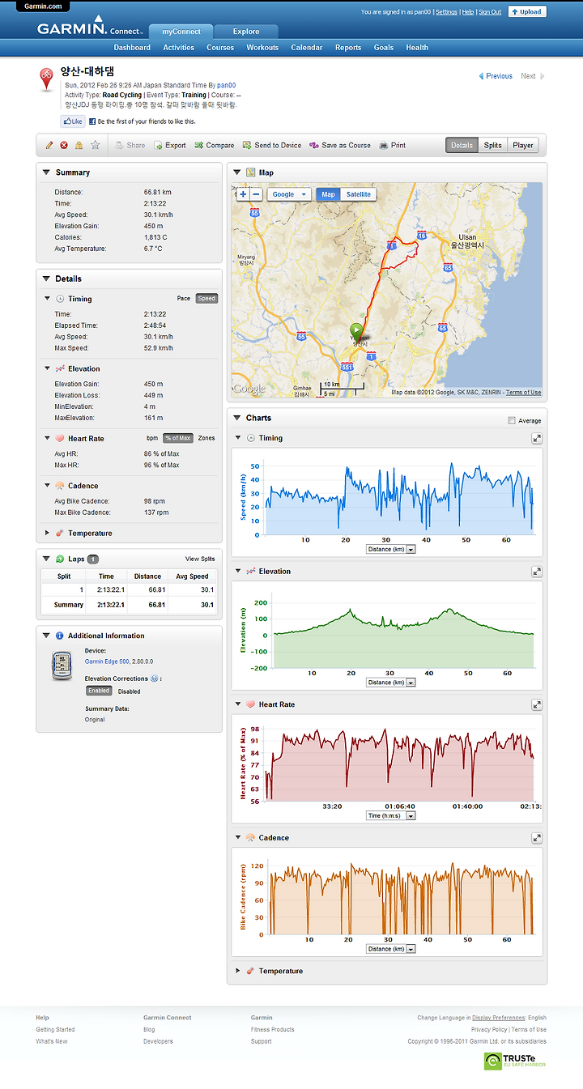Open the Activities menu

(x=179, y=48)
